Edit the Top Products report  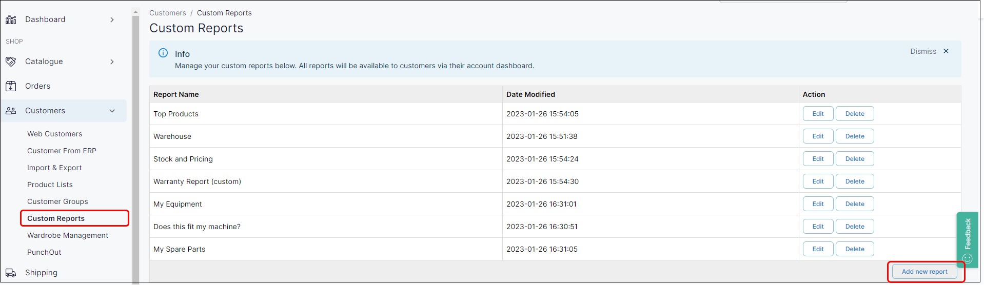818,114
